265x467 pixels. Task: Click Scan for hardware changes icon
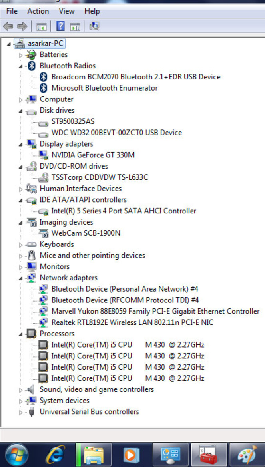94,26
